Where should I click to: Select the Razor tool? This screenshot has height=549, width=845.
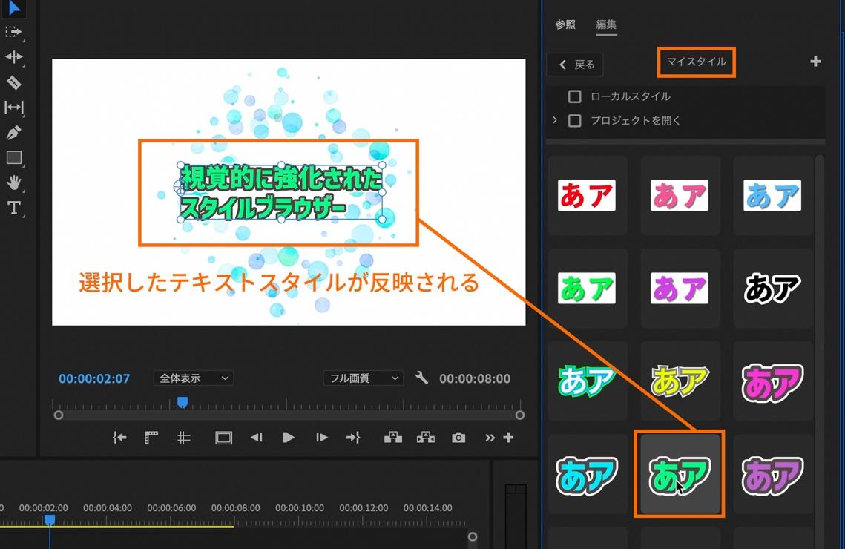[13, 82]
